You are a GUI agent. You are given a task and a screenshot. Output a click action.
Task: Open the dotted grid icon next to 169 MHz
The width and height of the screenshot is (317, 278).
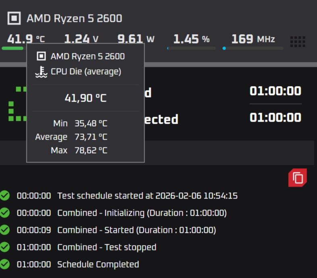click(x=298, y=41)
